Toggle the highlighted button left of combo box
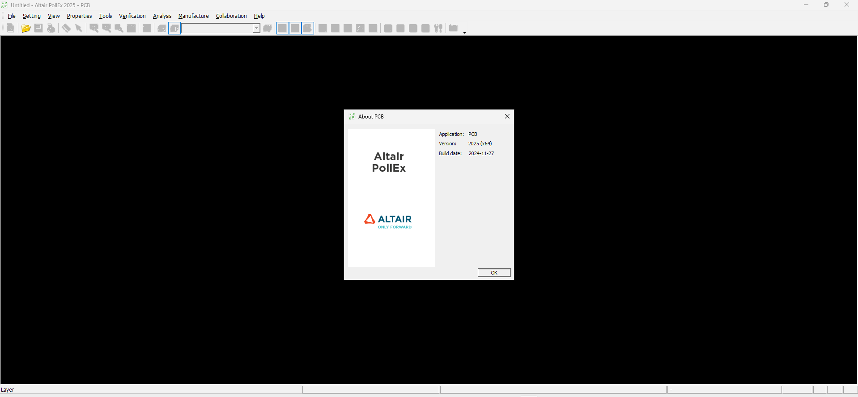Viewport: 858px width, 397px height. pyautogui.click(x=175, y=29)
